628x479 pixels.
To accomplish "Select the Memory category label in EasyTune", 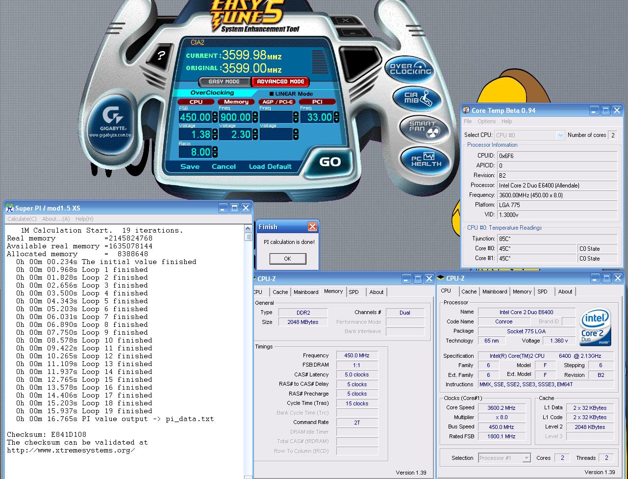I will click(236, 102).
